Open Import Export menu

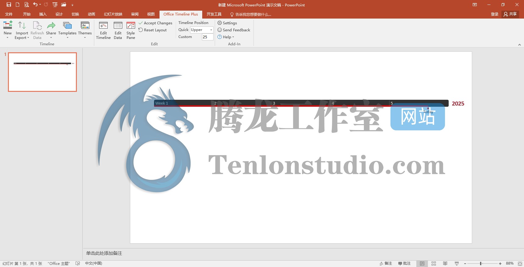22,30
